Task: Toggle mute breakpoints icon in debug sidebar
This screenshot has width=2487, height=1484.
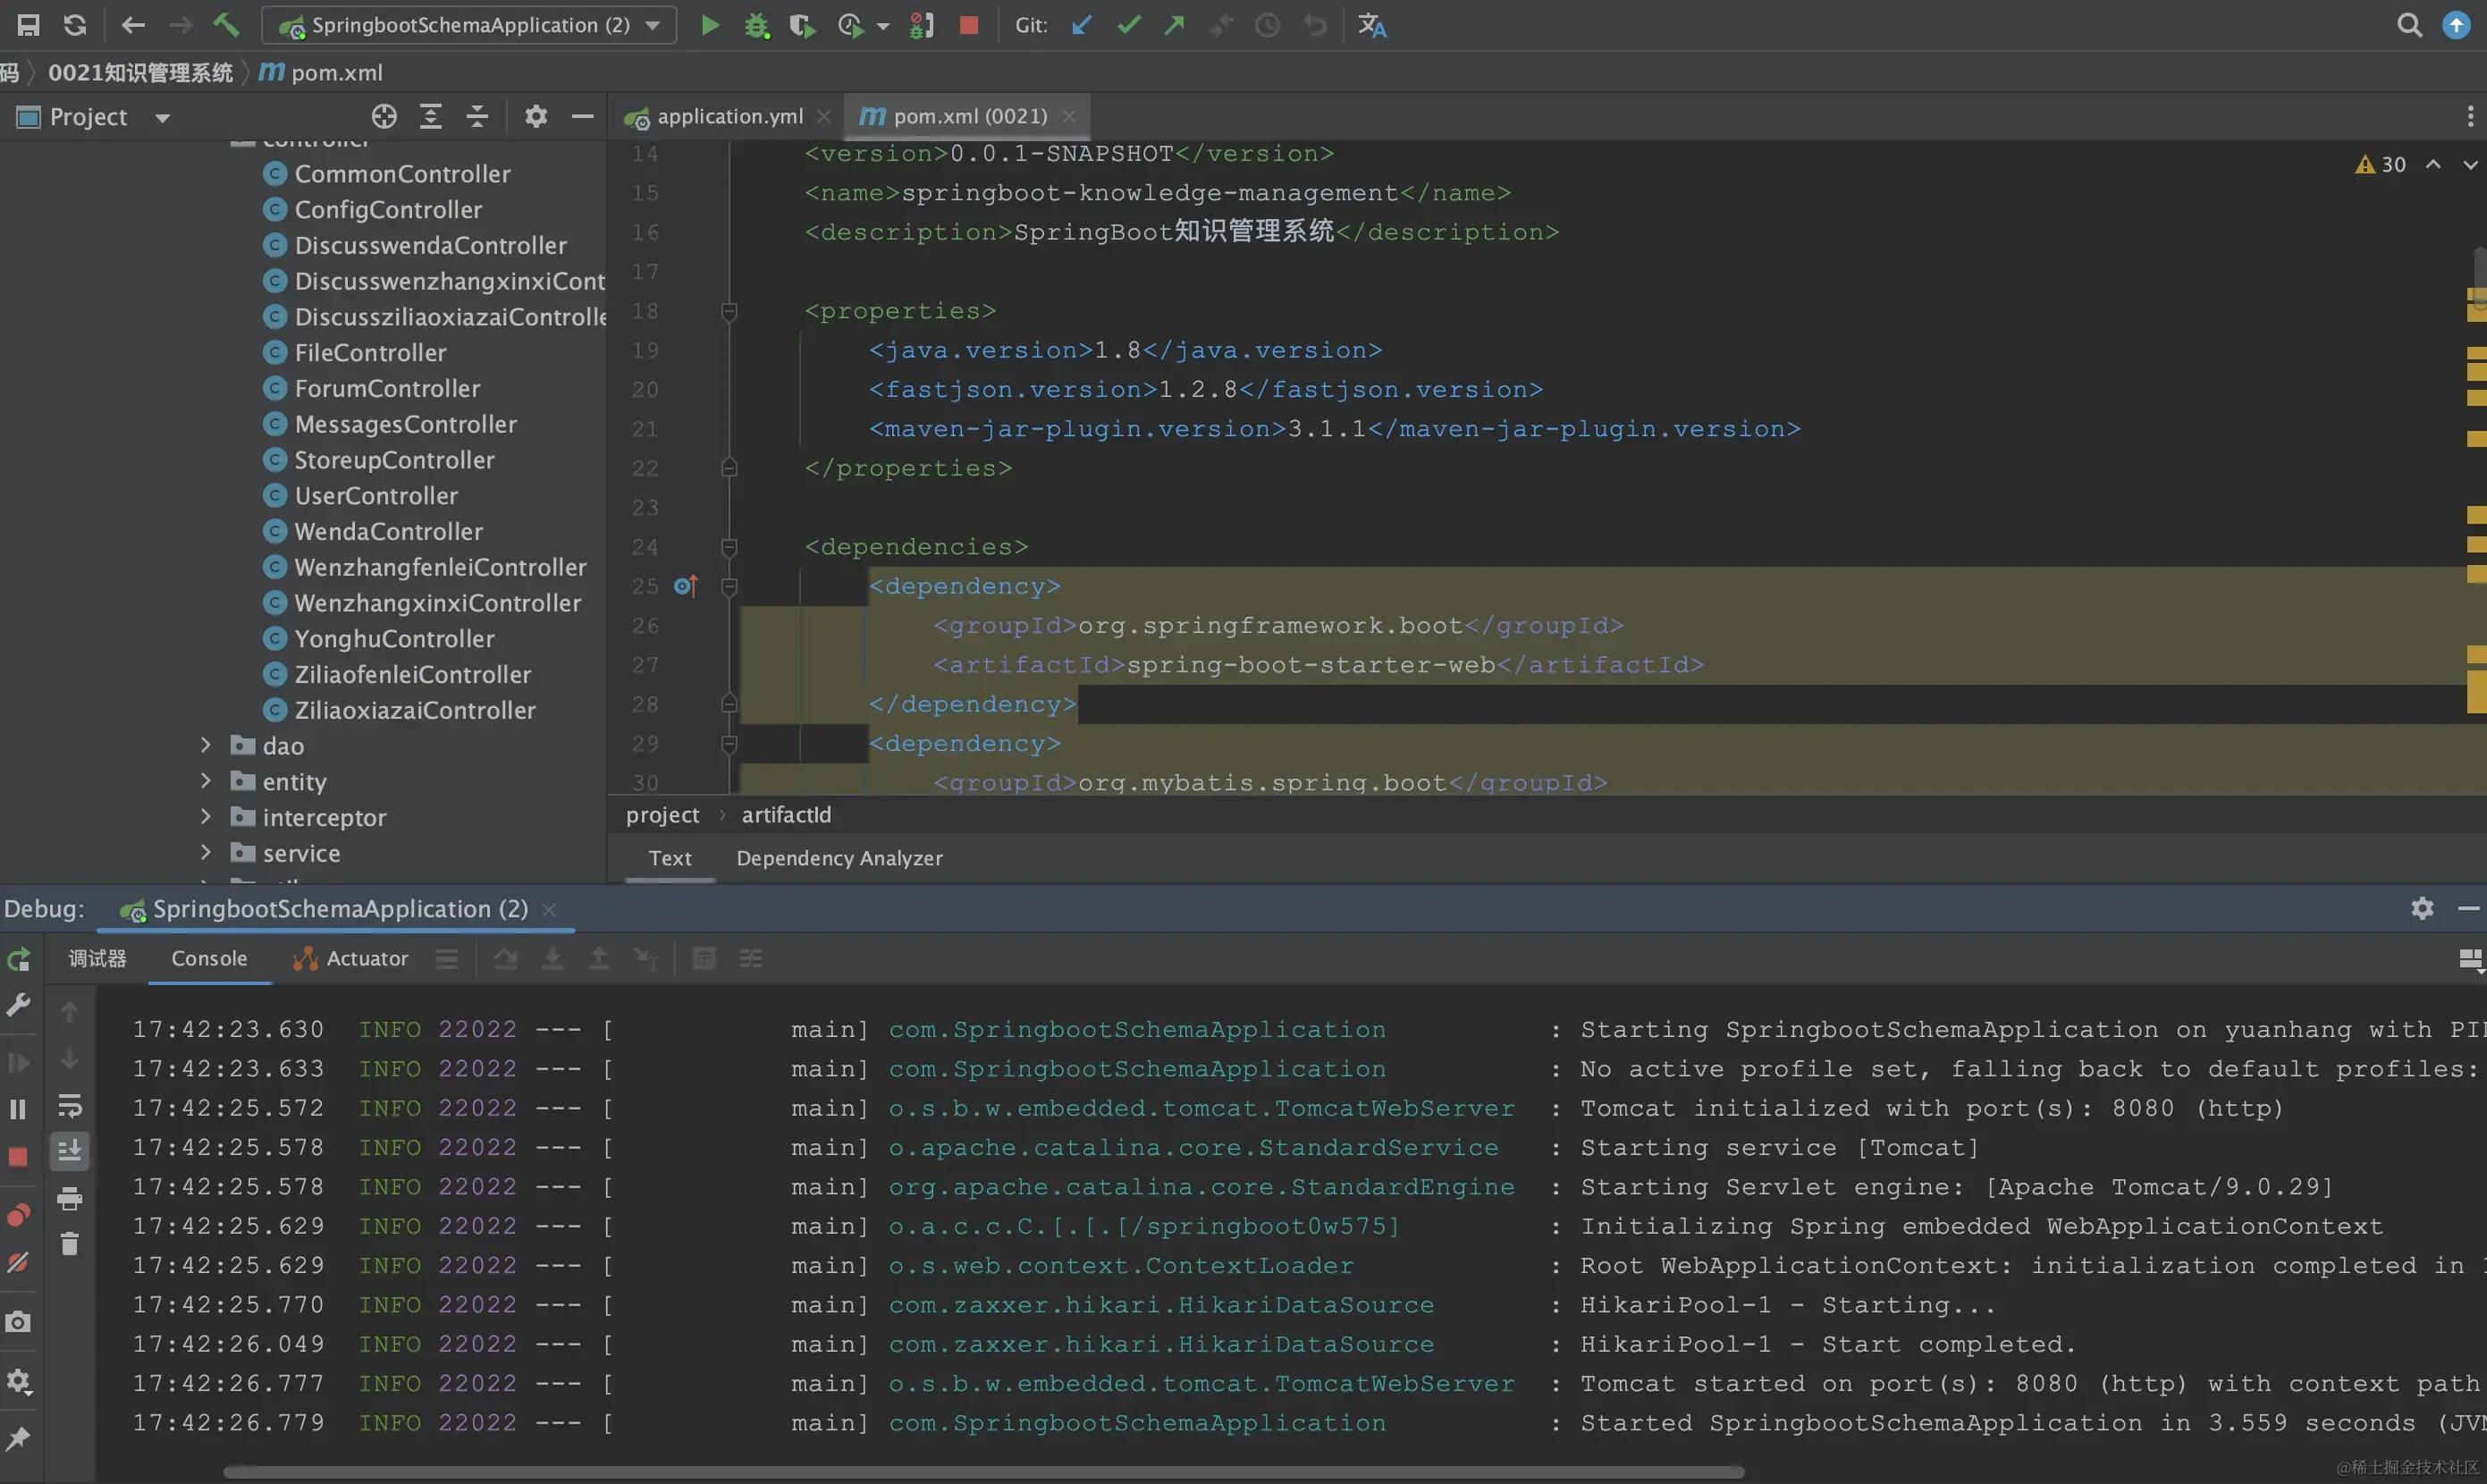Action: pyautogui.click(x=18, y=1263)
